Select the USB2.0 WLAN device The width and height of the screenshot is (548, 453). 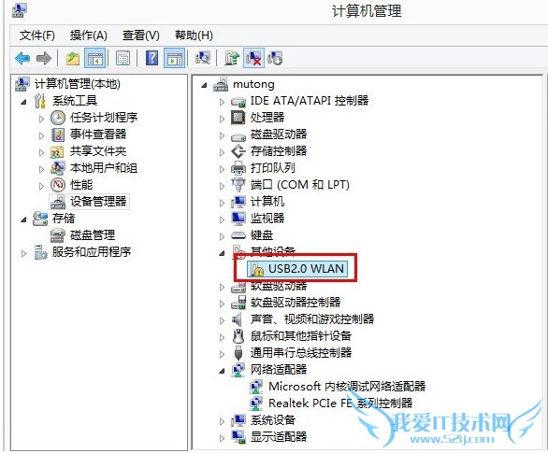(297, 268)
